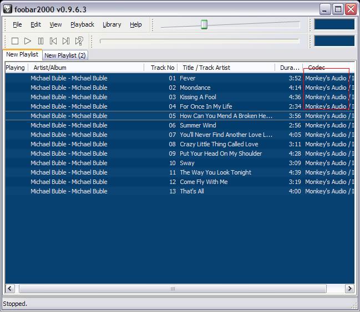Close the foobar2000 window
Image resolution: width=360 pixels, height=312 pixels.
click(x=351, y=9)
